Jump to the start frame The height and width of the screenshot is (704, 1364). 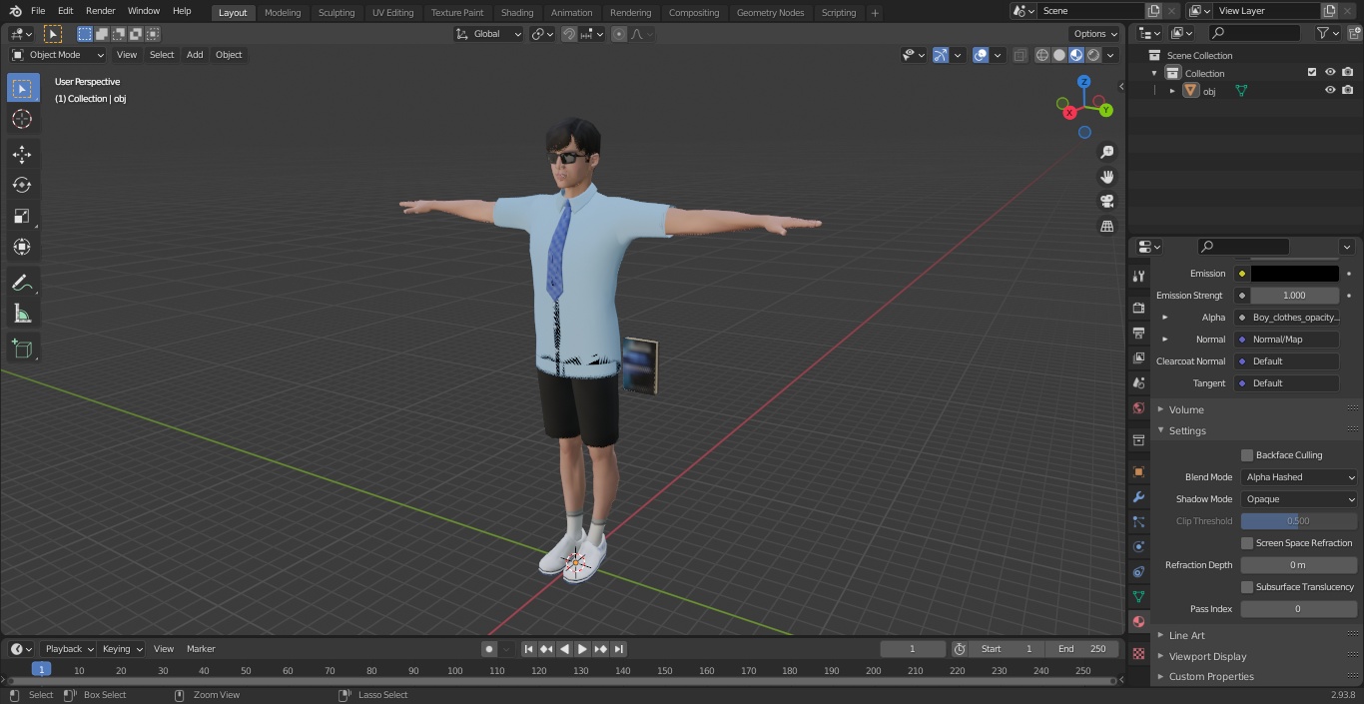(x=529, y=649)
